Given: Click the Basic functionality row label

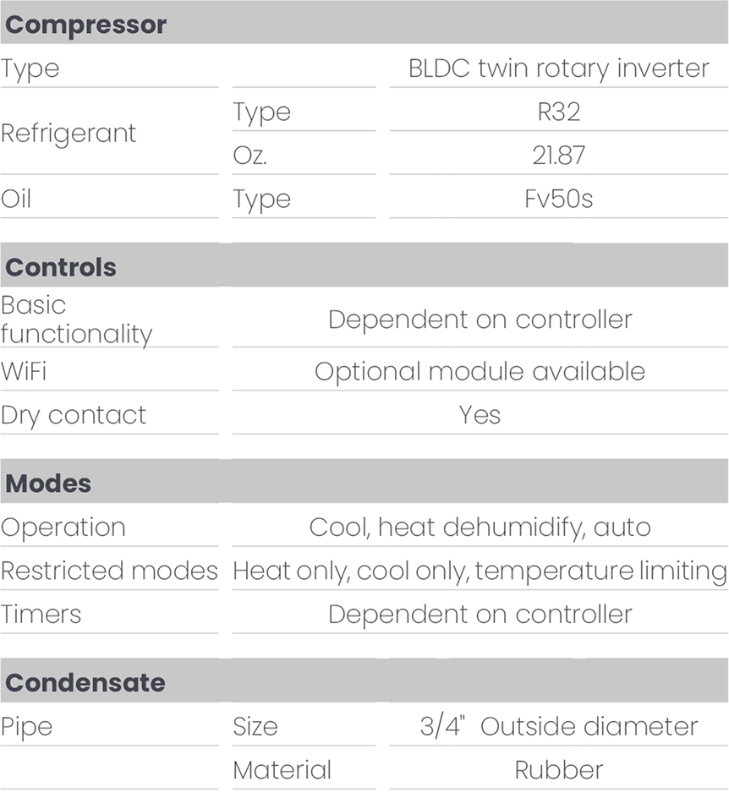Looking at the screenshot, I should click(76, 320).
